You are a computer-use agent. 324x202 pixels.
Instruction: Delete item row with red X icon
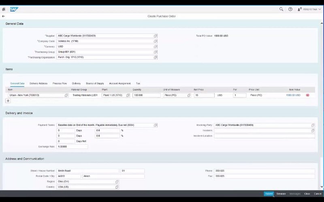[x=307, y=95]
